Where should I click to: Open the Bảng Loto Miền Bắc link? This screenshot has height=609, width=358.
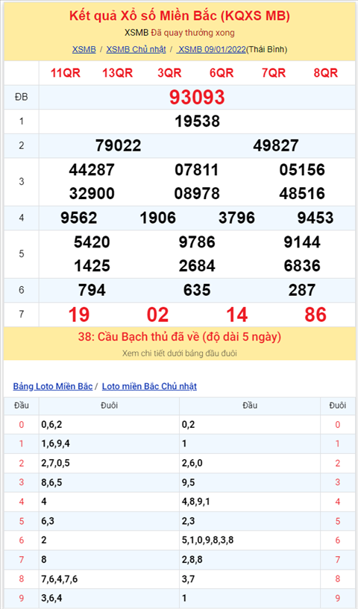coord(53,386)
